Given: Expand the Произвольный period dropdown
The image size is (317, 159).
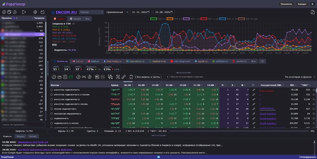Looking at the screenshot, I should pyautogui.click(x=117, y=12).
